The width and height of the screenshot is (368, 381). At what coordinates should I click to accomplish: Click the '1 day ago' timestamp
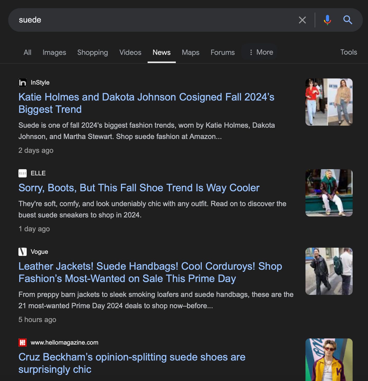coord(34,229)
